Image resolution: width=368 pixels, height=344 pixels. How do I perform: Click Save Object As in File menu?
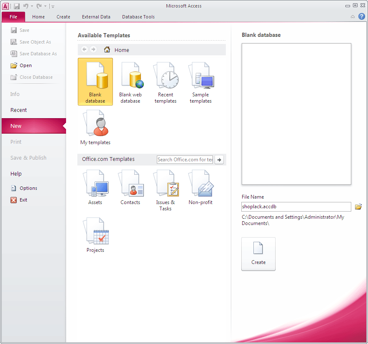31,42
